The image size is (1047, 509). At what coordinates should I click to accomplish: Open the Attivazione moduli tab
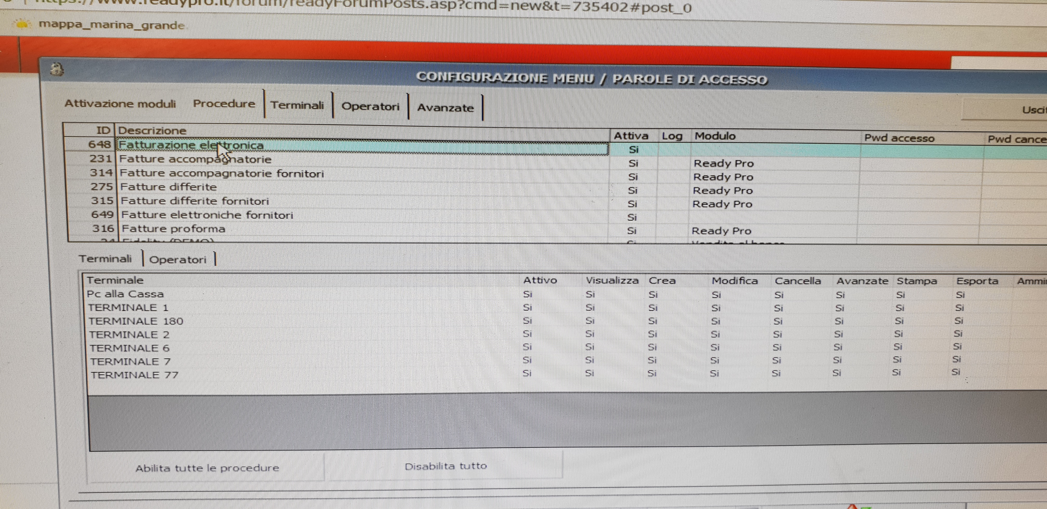tap(120, 104)
